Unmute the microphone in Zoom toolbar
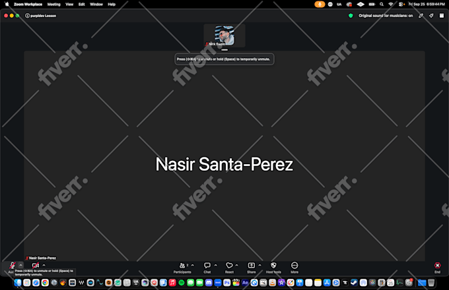The image size is (449, 290). [x=12, y=266]
